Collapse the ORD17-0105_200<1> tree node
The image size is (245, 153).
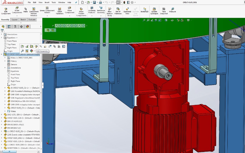(x=2, y=54)
